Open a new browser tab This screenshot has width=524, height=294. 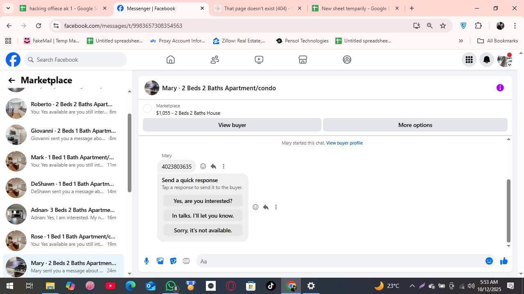click(412, 8)
